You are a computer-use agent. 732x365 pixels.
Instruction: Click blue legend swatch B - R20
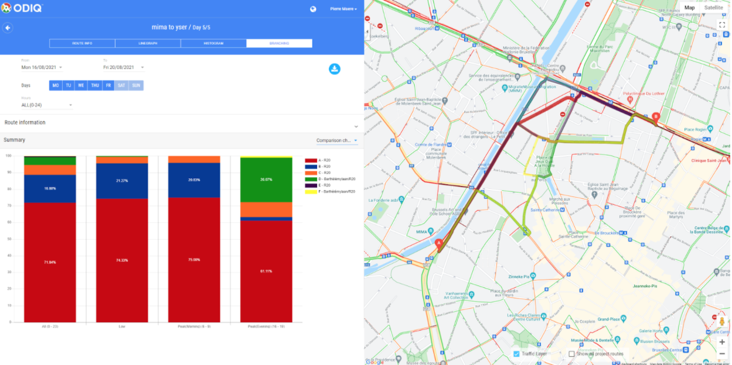(x=311, y=166)
